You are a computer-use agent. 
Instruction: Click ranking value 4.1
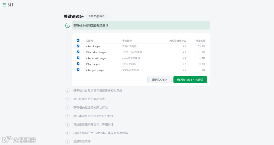pyautogui.click(x=184, y=58)
